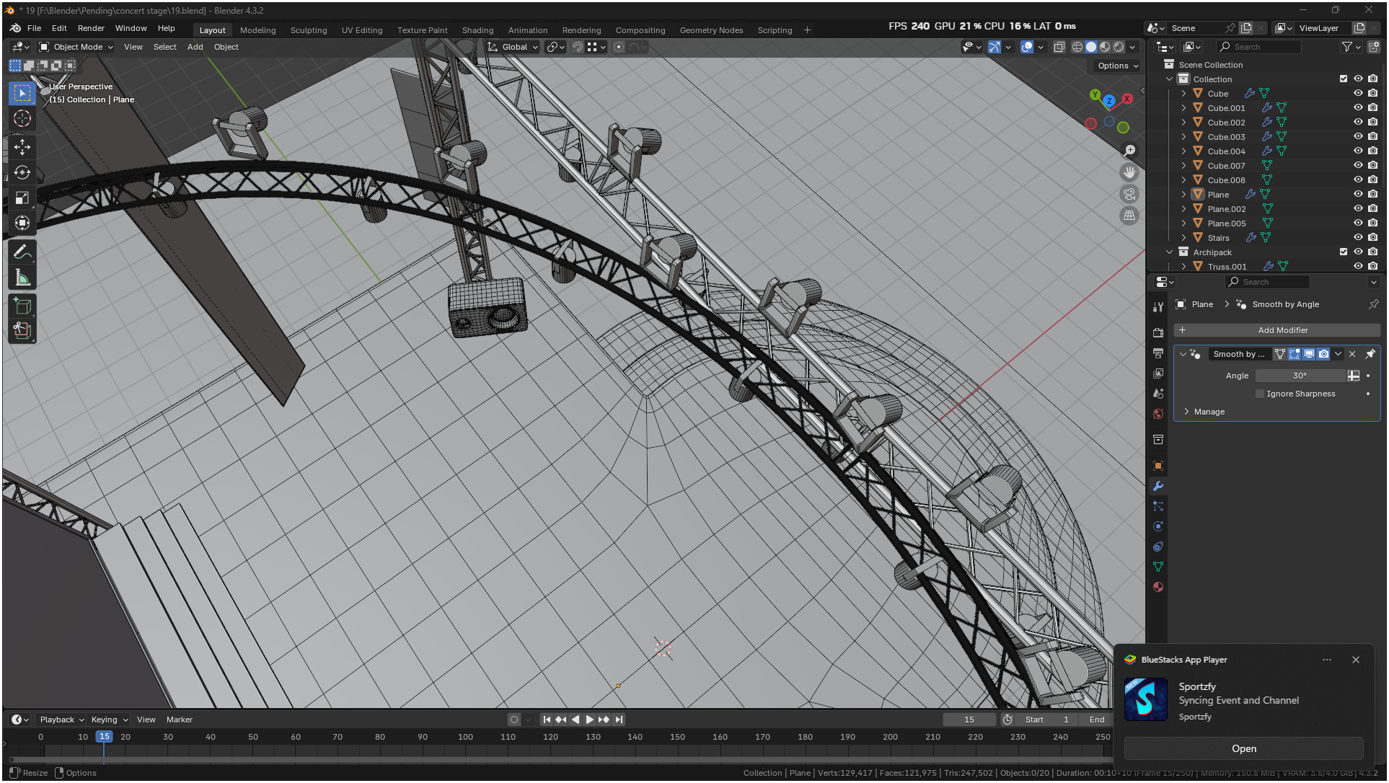
Task: Select the Move tool in toolbar
Action: [22, 147]
